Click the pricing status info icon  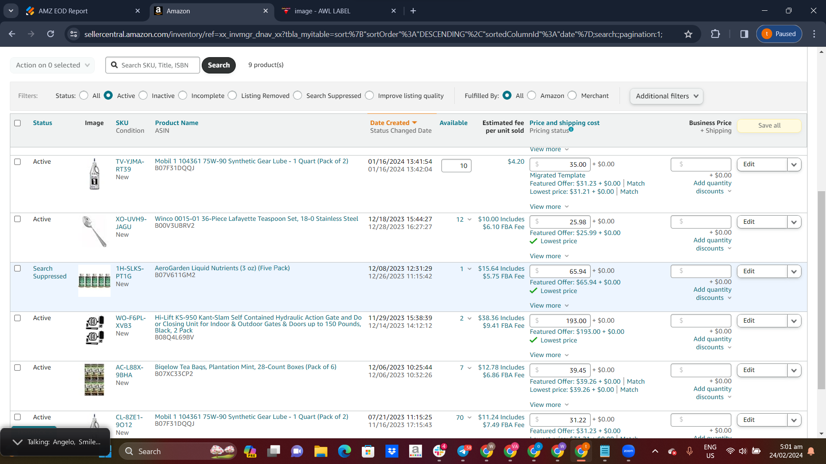click(571, 129)
